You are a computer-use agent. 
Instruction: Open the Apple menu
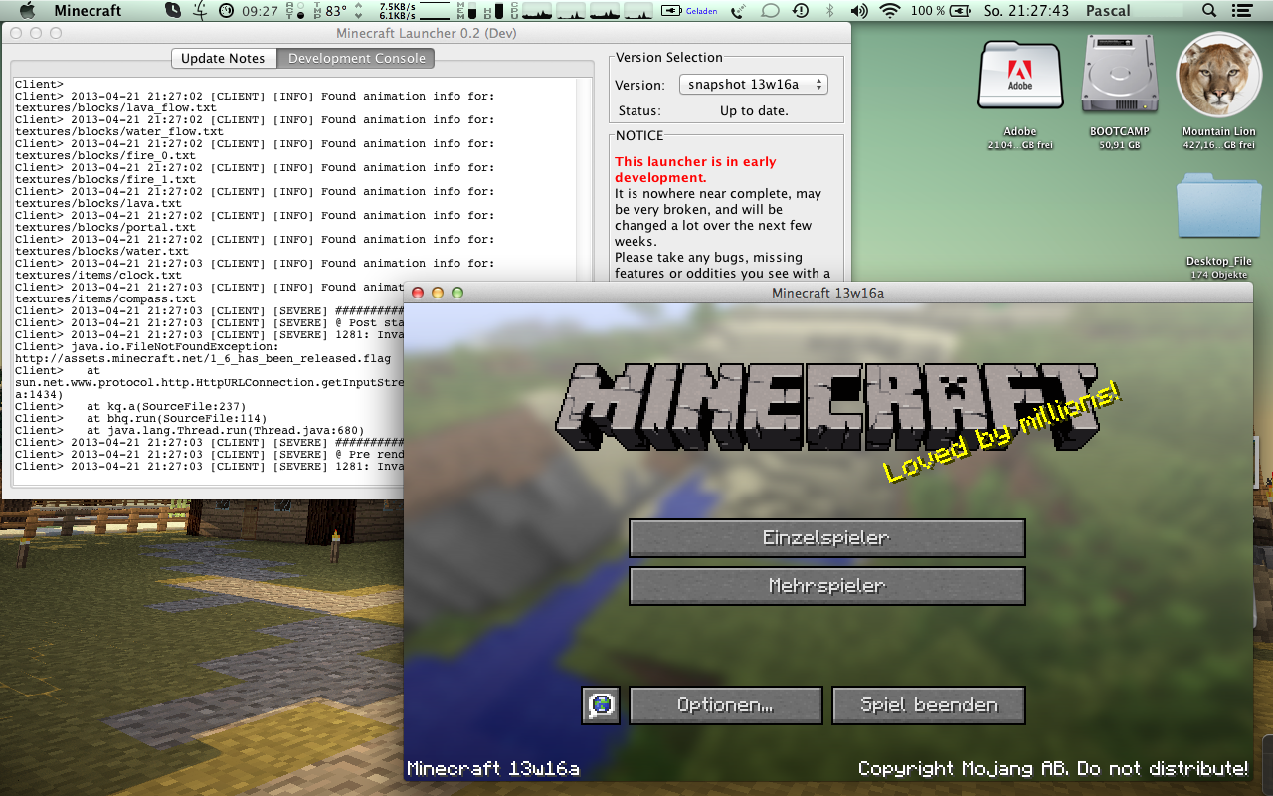click(27, 11)
